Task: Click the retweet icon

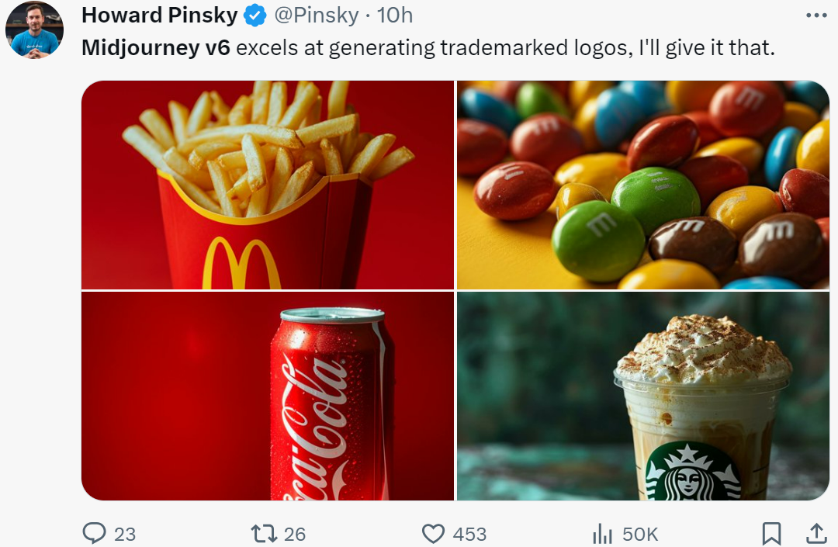Action: [x=264, y=533]
